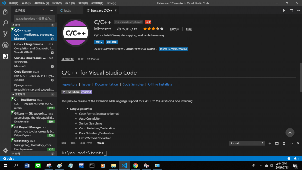Open the Debug view in activity bar

[5, 45]
